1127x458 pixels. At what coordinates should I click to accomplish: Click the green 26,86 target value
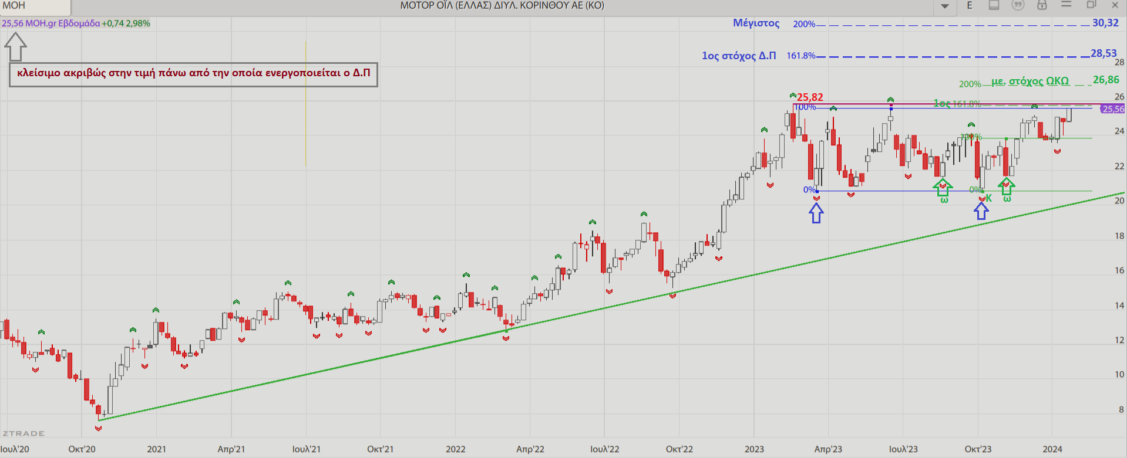(x=1106, y=80)
